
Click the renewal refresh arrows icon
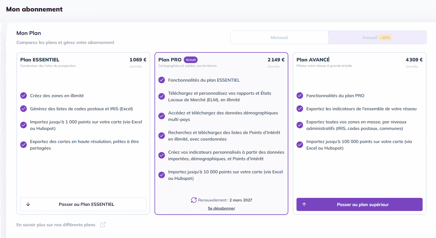tap(194, 200)
